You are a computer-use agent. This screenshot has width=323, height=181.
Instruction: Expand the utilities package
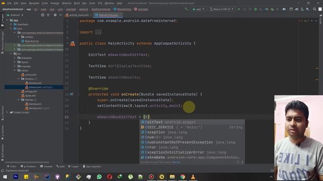tap(19, 37)
